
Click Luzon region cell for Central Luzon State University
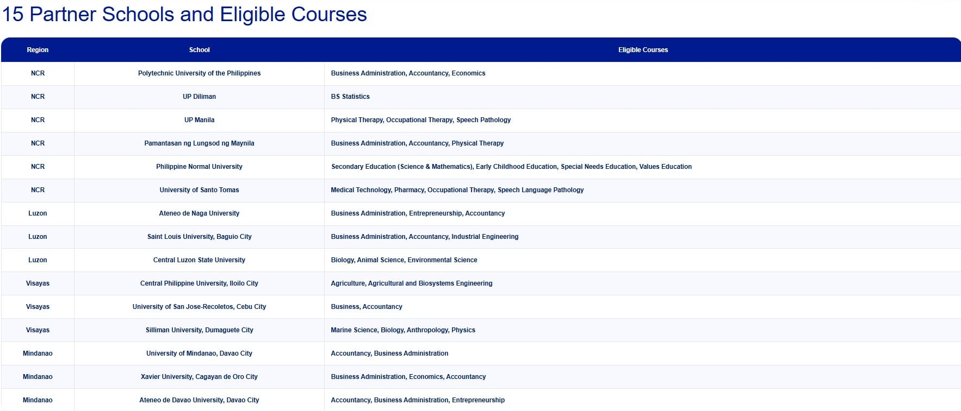[x=38, y=260]
